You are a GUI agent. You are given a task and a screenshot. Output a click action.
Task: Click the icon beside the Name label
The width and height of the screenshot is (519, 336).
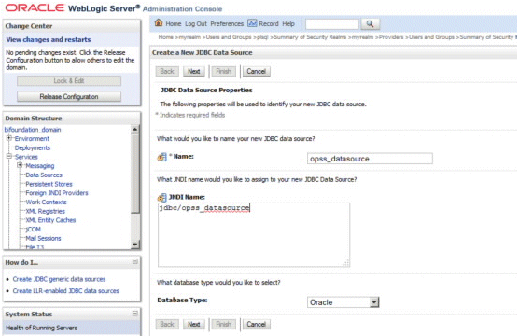(161, 157)
